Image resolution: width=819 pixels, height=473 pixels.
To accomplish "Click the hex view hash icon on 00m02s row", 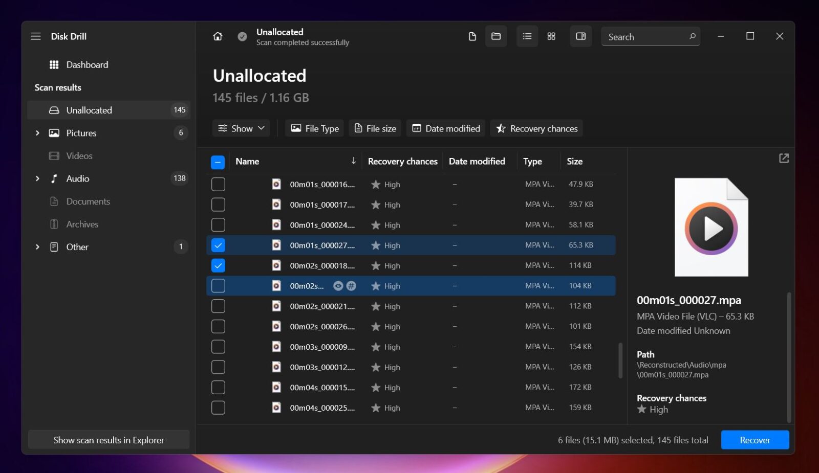I will [x=351, y=286].
